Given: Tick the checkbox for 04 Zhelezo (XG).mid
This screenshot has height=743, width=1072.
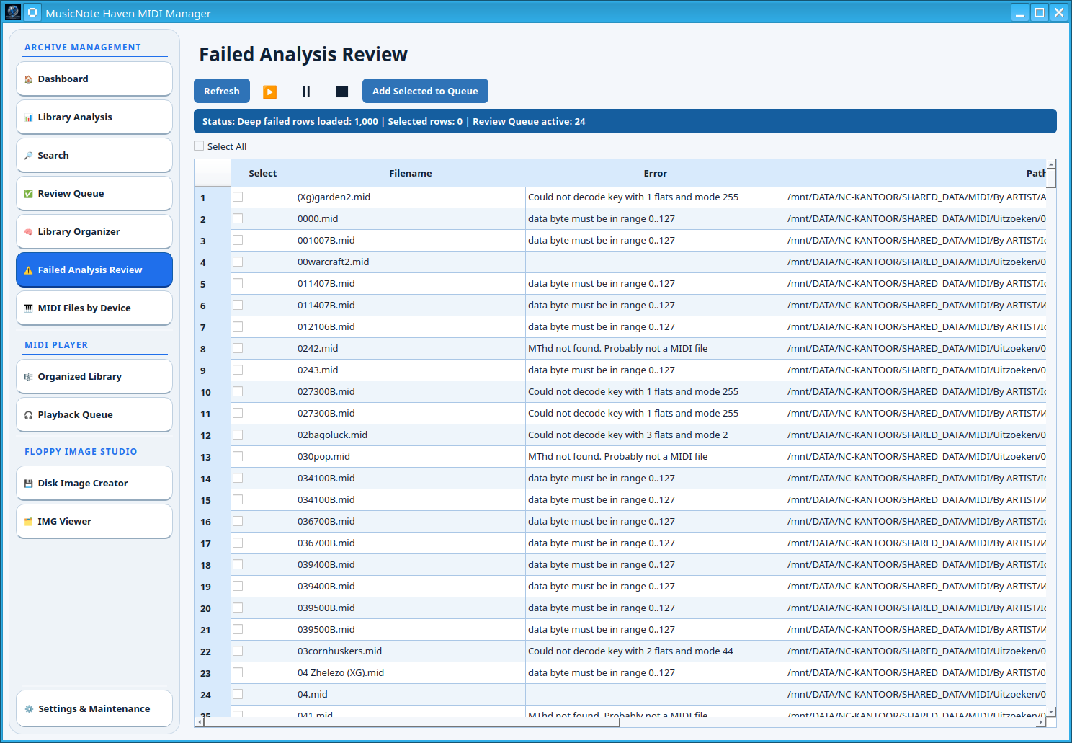Looking at the screenshot, I should [x=238, y=672].
